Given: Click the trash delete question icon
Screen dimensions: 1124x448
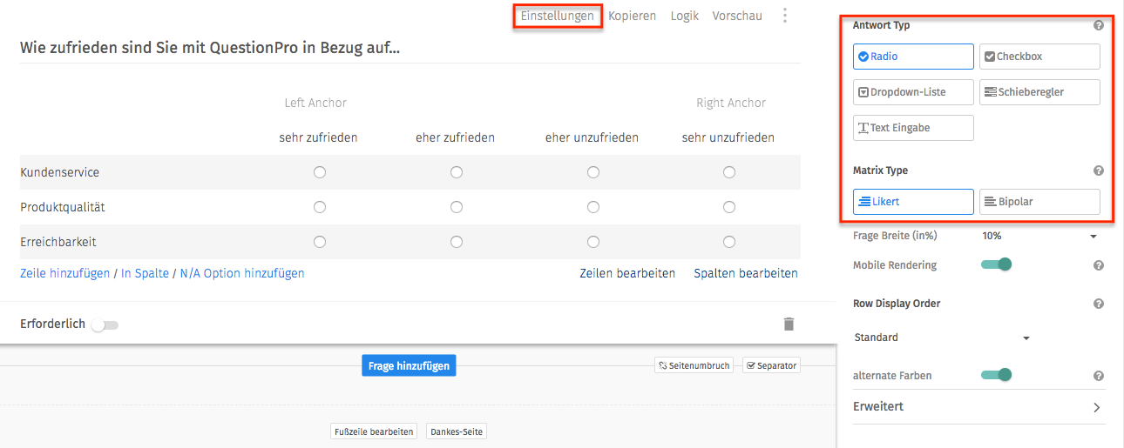Looking at the screenshot, I should (x=789, y=324).
